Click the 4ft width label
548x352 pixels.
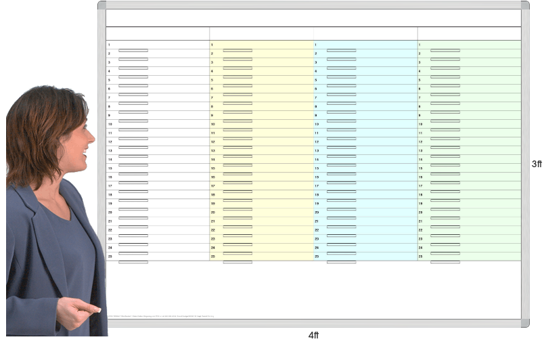coord(313,335)
